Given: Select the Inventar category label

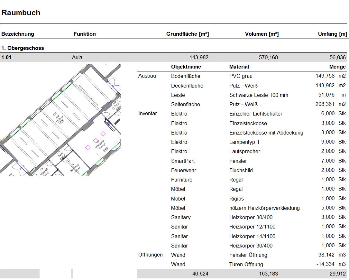Looking at the screenshot, I should pyautogui.click(x=148, y=113).
